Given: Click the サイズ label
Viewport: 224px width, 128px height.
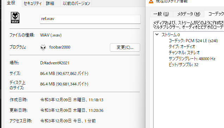Looking at the screenshot, I should pos(15,73).
